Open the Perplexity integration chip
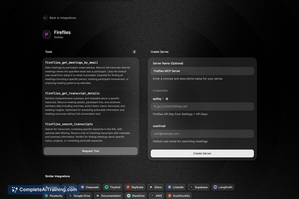Viewport: 299px width, 199px height. 53,196
